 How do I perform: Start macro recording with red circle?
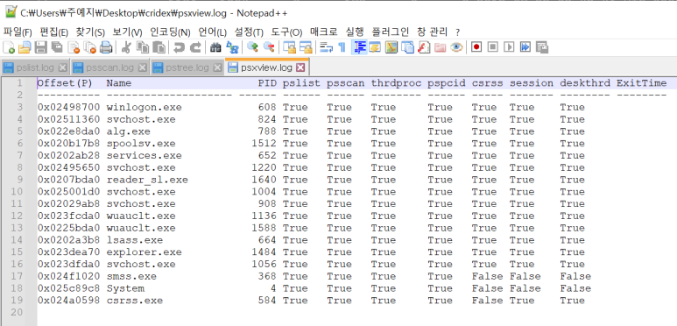pos(476,47)
